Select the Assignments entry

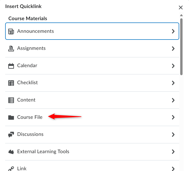[92, 49]
